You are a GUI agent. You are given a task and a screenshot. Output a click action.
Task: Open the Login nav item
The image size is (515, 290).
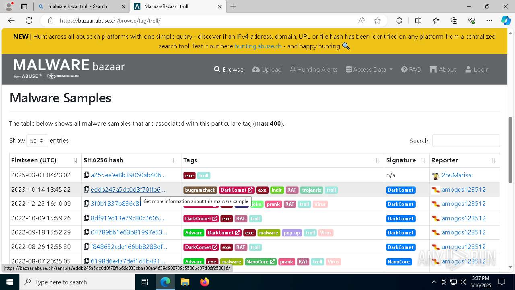point(477,69)
